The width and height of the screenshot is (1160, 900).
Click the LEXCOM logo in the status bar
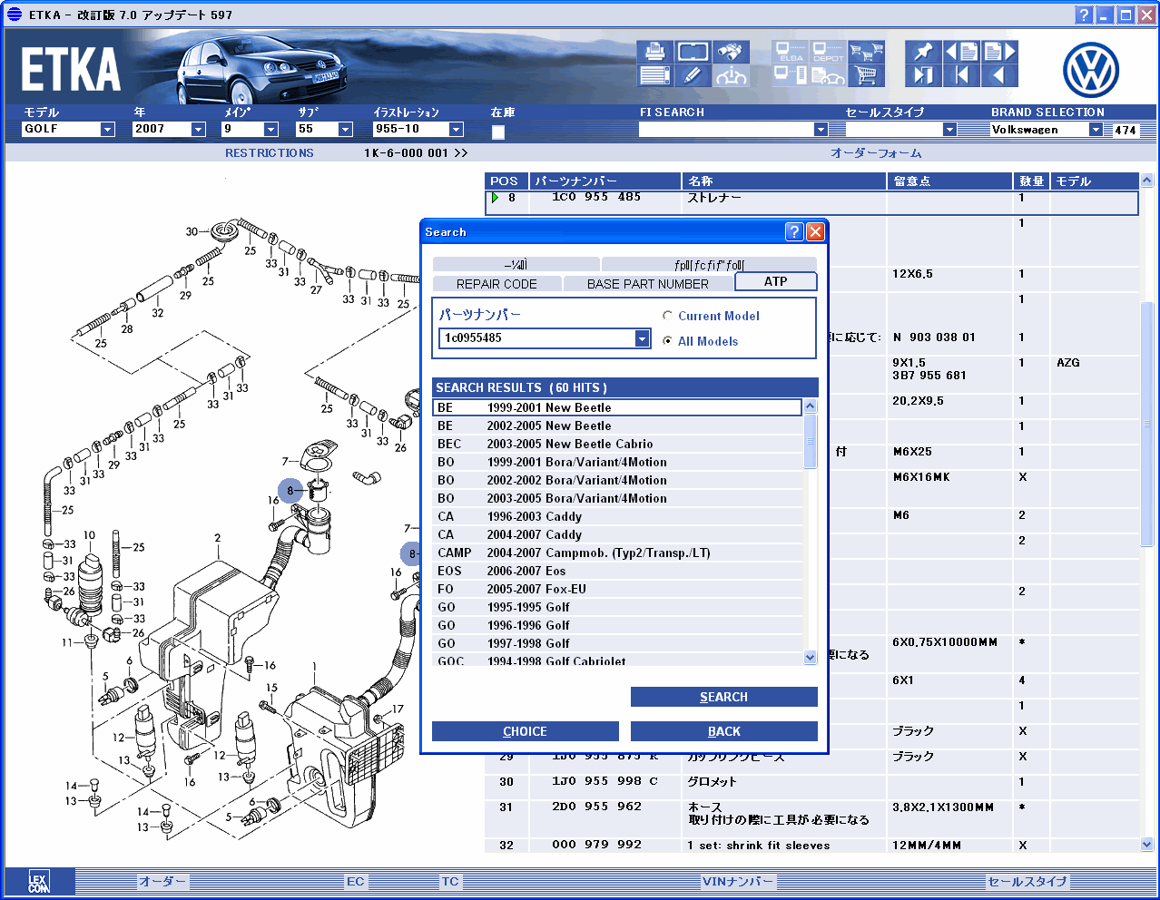click(38, 881)
